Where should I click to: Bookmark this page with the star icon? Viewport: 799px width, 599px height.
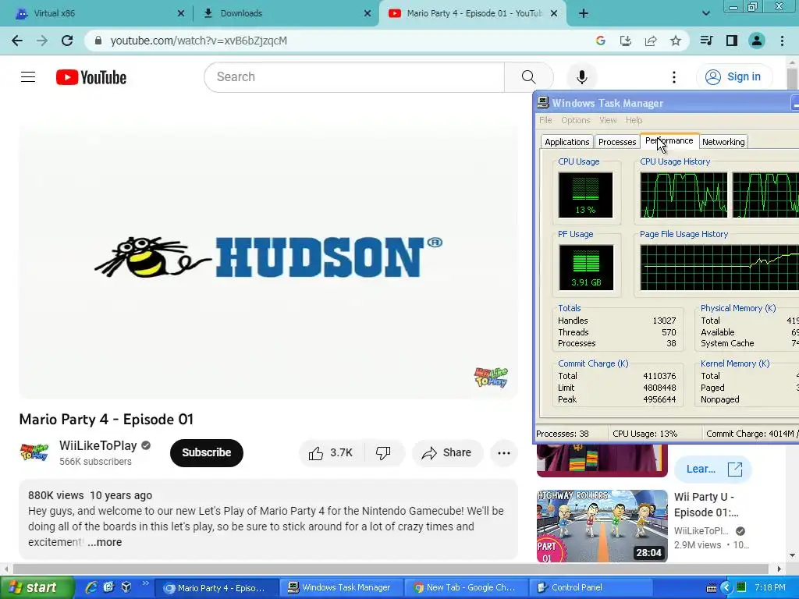[676, 41]
